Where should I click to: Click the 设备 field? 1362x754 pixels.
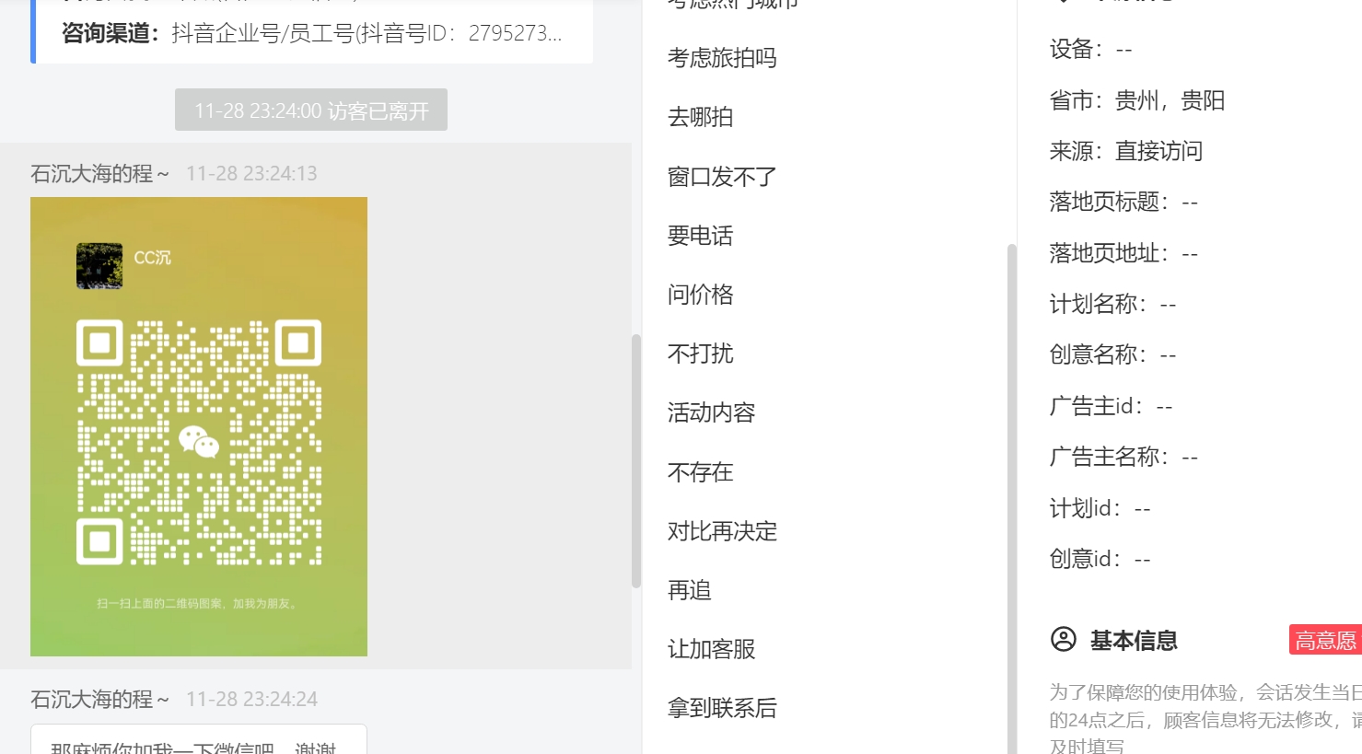[1091, 50]
